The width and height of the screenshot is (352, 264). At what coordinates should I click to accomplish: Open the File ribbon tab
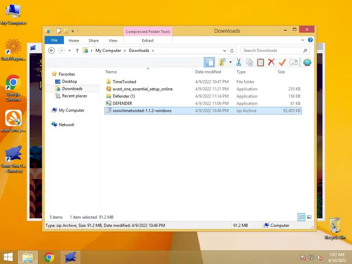(x=54, y=40)
